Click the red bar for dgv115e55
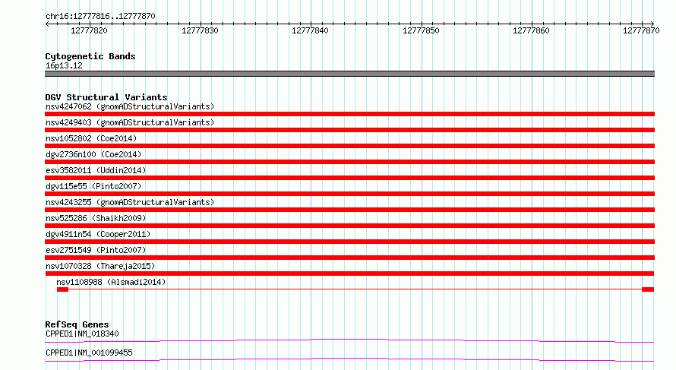The image size is (676, 370). point(349,194)
